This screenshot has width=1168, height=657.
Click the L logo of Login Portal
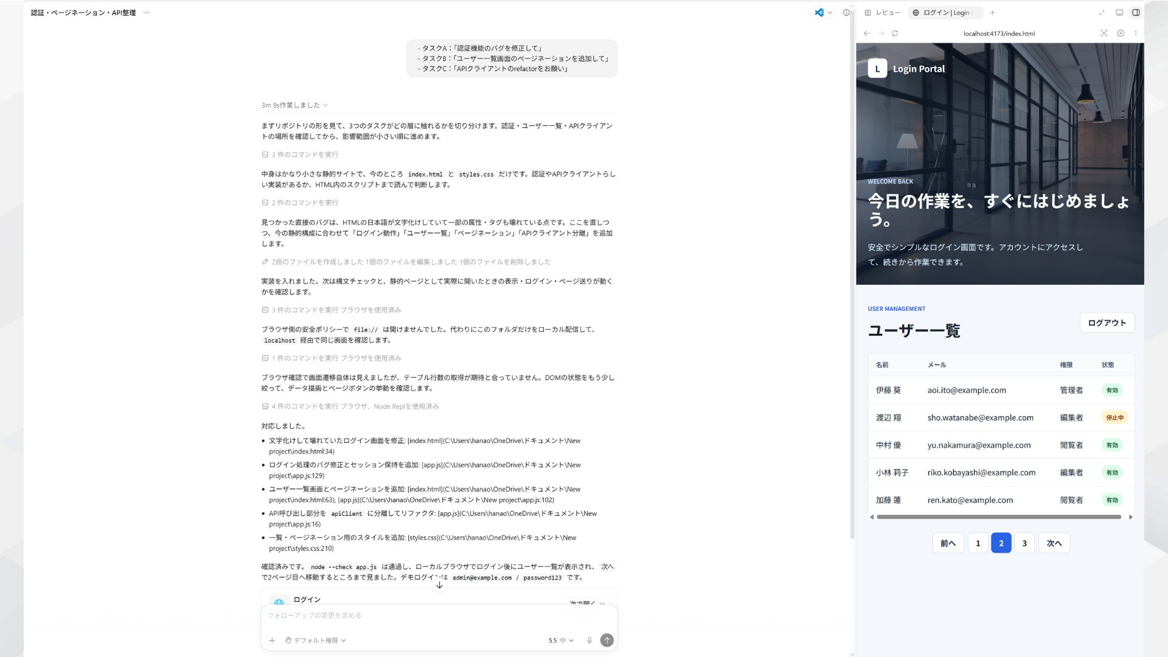[877, 69]
